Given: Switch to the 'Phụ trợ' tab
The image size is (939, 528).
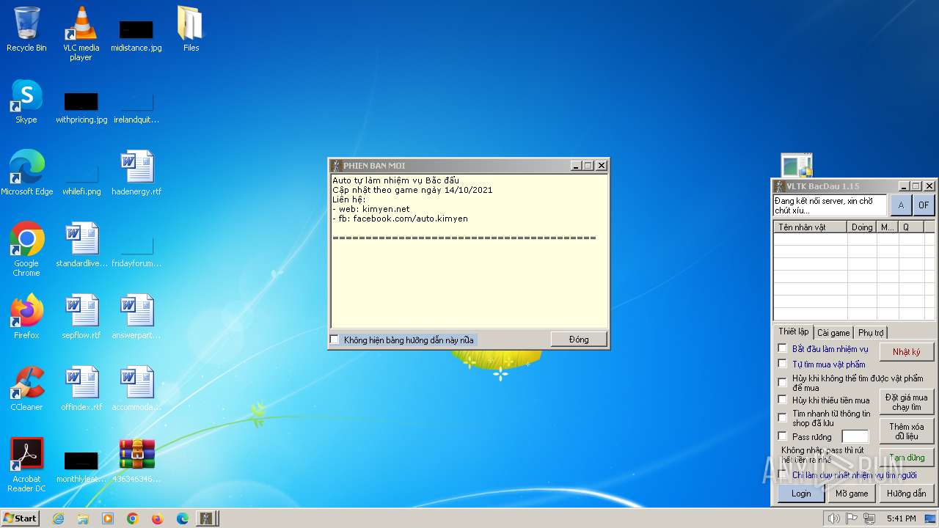Looking at the screenshot, I should click(x=871, y=333).
